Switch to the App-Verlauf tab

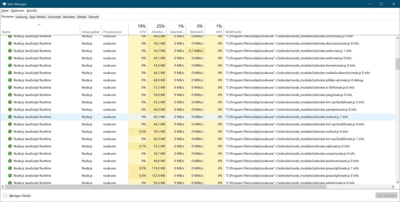point(38,17)
